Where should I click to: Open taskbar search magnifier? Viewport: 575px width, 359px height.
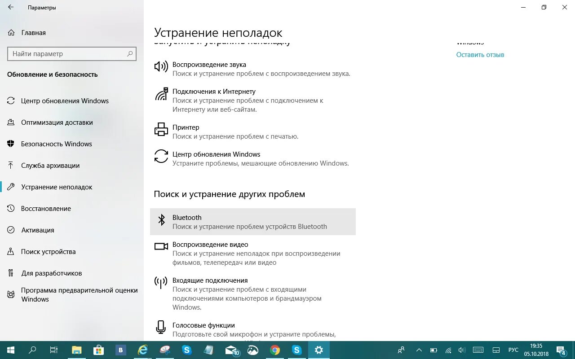[x=32, y=350]
